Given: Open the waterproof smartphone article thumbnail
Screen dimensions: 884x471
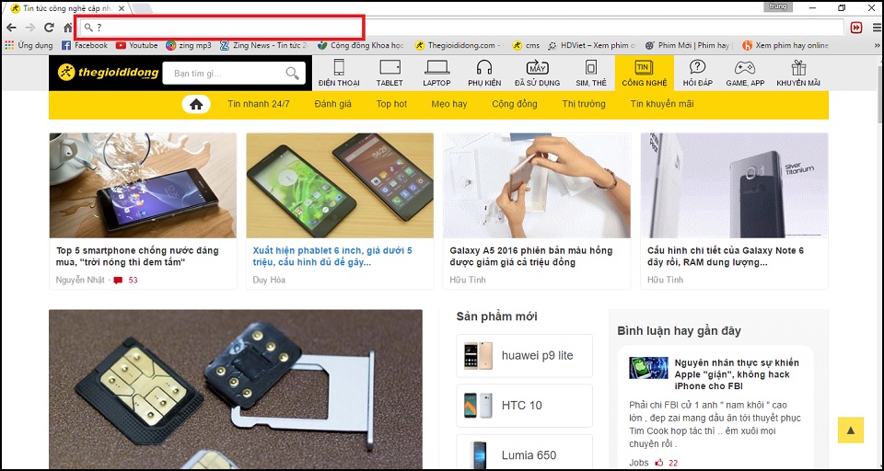Looking at the screenshot, I should (143, 185).
